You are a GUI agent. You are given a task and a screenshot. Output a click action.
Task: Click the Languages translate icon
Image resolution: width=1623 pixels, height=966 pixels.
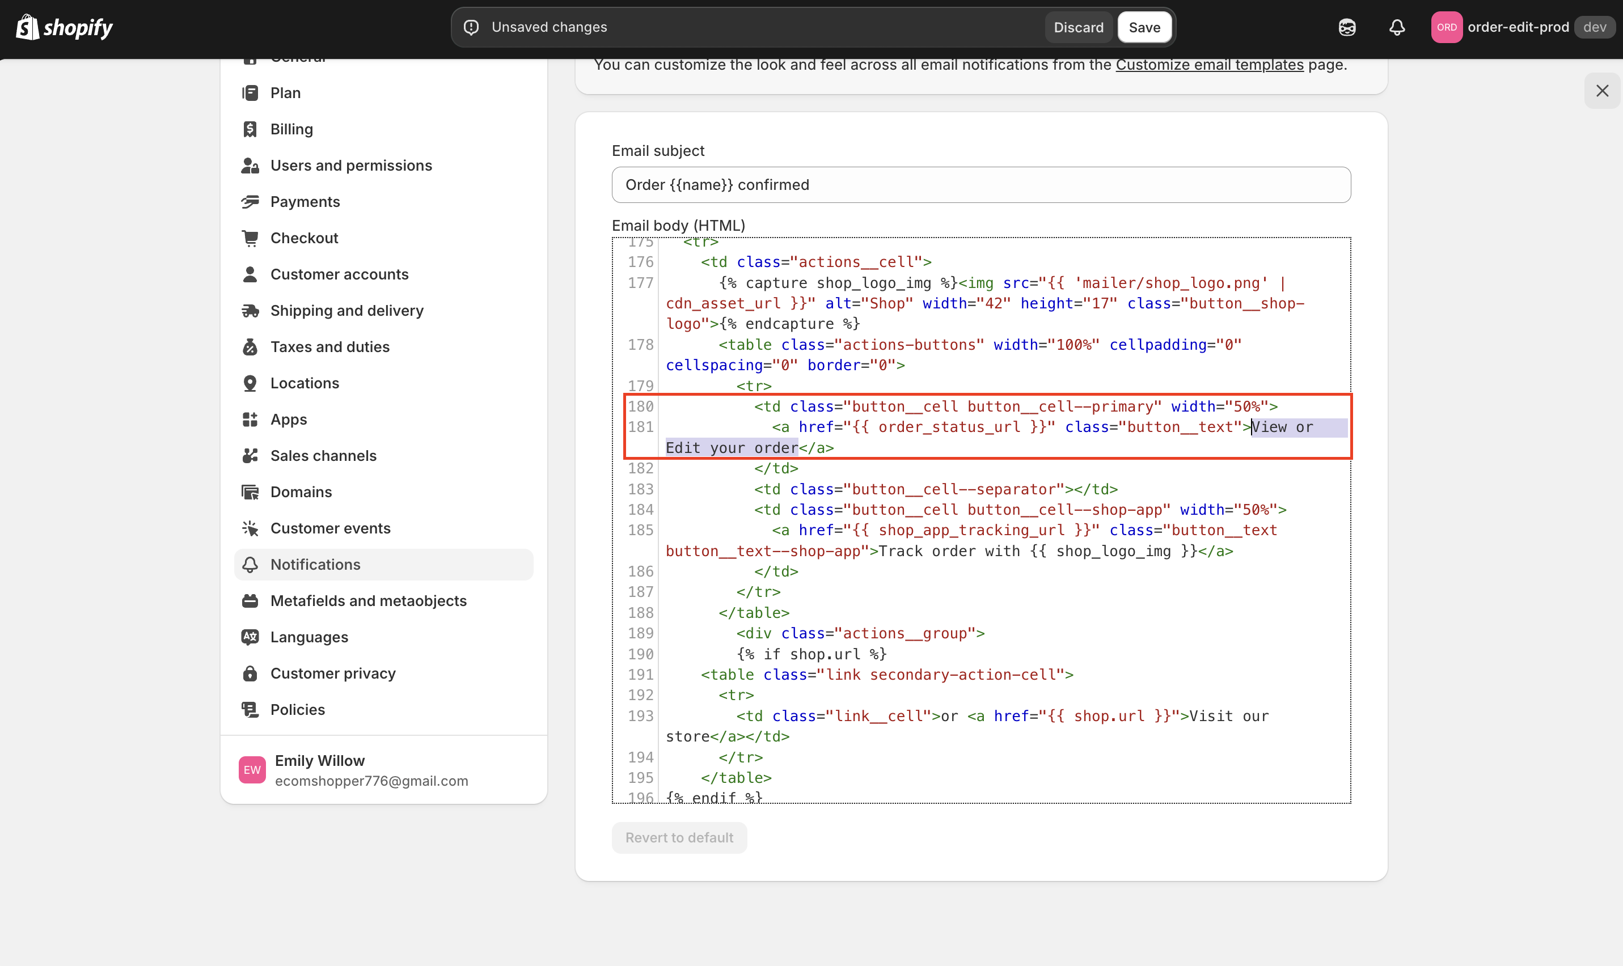pyautogui.click(x=250, y=637)
